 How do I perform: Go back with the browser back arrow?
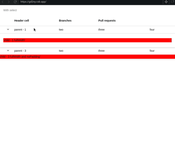tap(2, 2)
